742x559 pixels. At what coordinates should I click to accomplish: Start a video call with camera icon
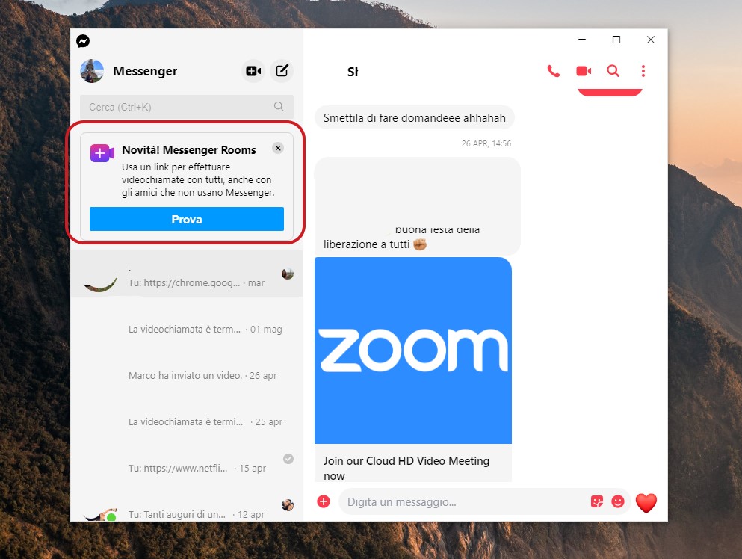[584, 71]
